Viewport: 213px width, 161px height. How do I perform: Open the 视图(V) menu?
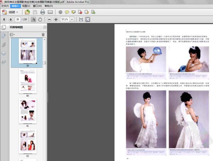(x=26, y=6)
